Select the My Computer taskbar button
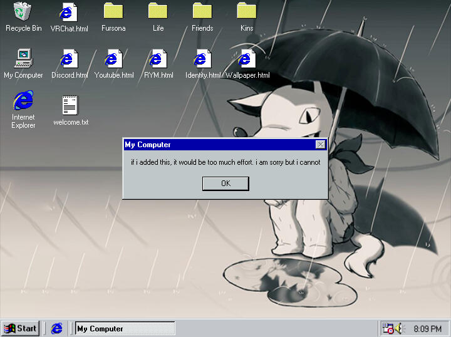 (124, 328)
